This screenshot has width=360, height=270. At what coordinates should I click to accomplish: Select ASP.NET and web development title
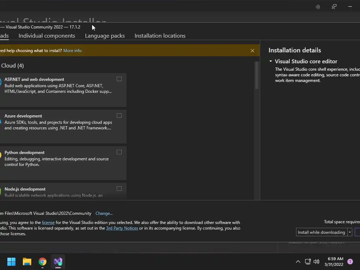pos(34,79)
